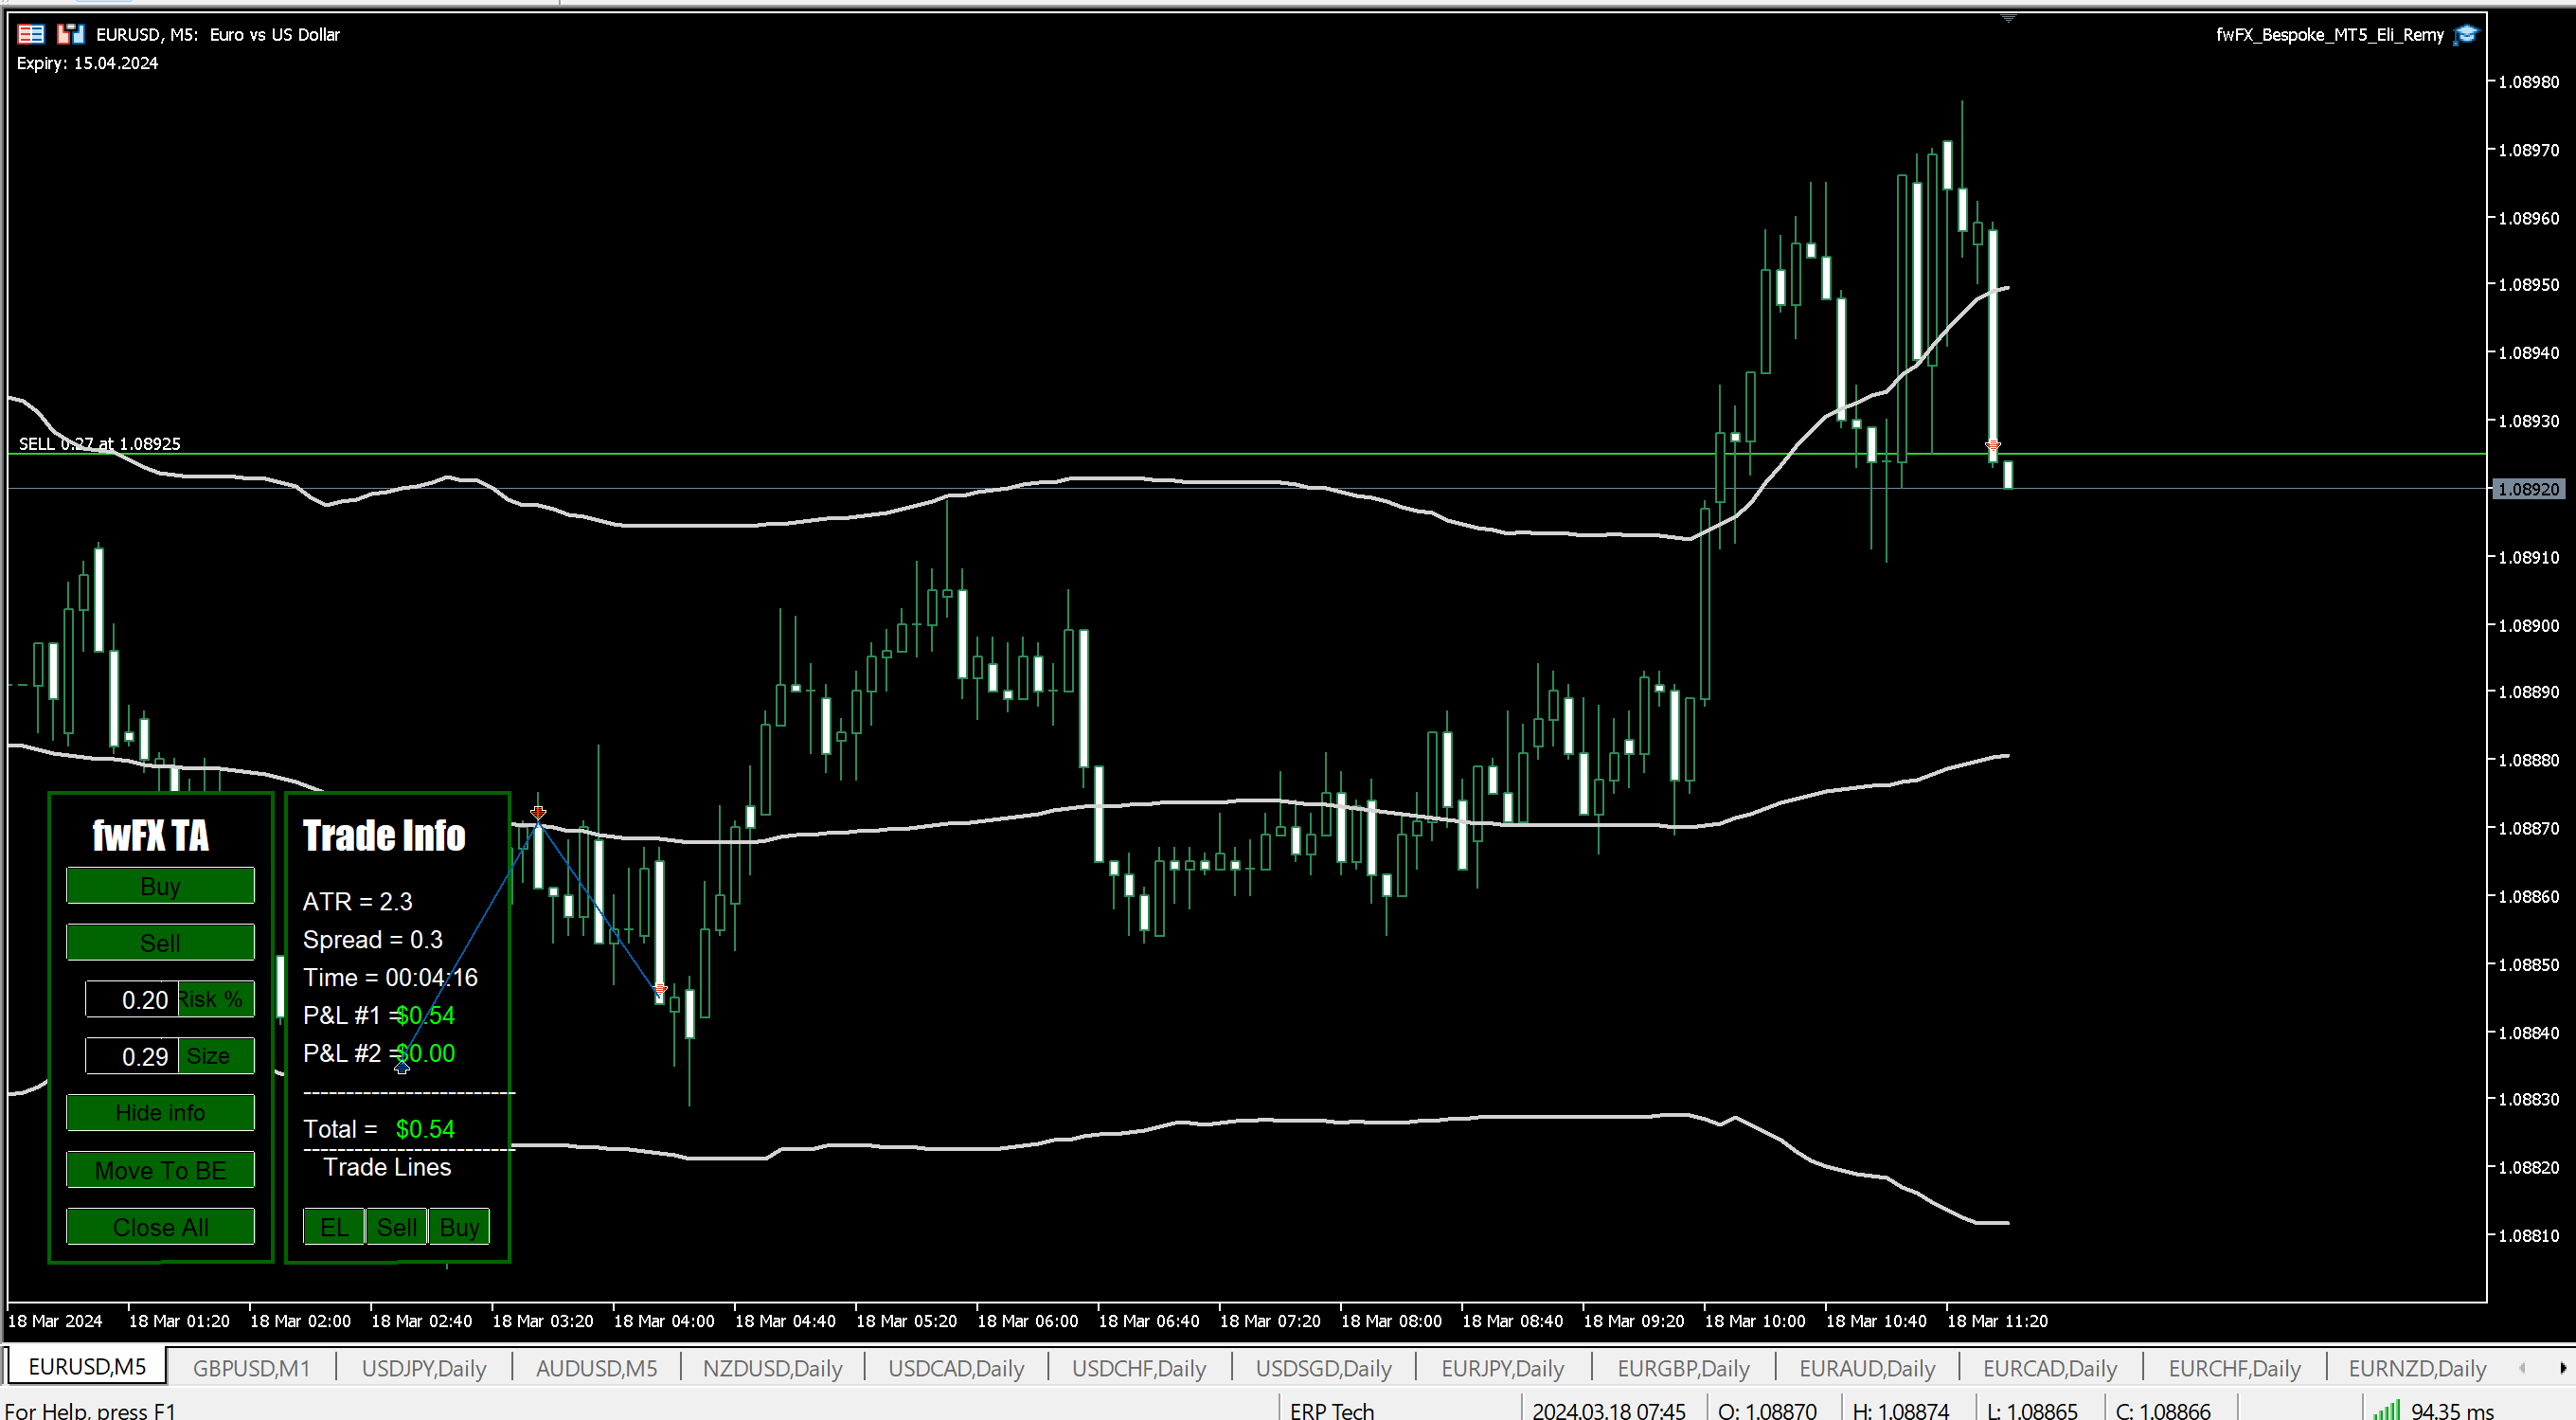Viewport: 2576px width, 1420px height.
Task: Click the Expert Advisor graduation cap icon
Action: coord(2466,35)
